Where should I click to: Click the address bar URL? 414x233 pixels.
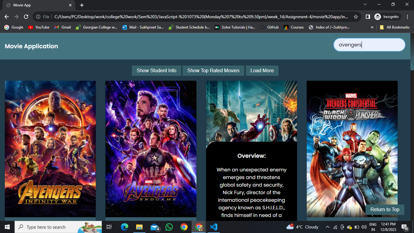point(201,17)
